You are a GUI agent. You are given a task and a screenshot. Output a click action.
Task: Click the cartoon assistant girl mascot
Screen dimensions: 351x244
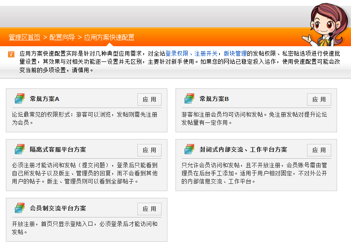(x=325, y=24)
